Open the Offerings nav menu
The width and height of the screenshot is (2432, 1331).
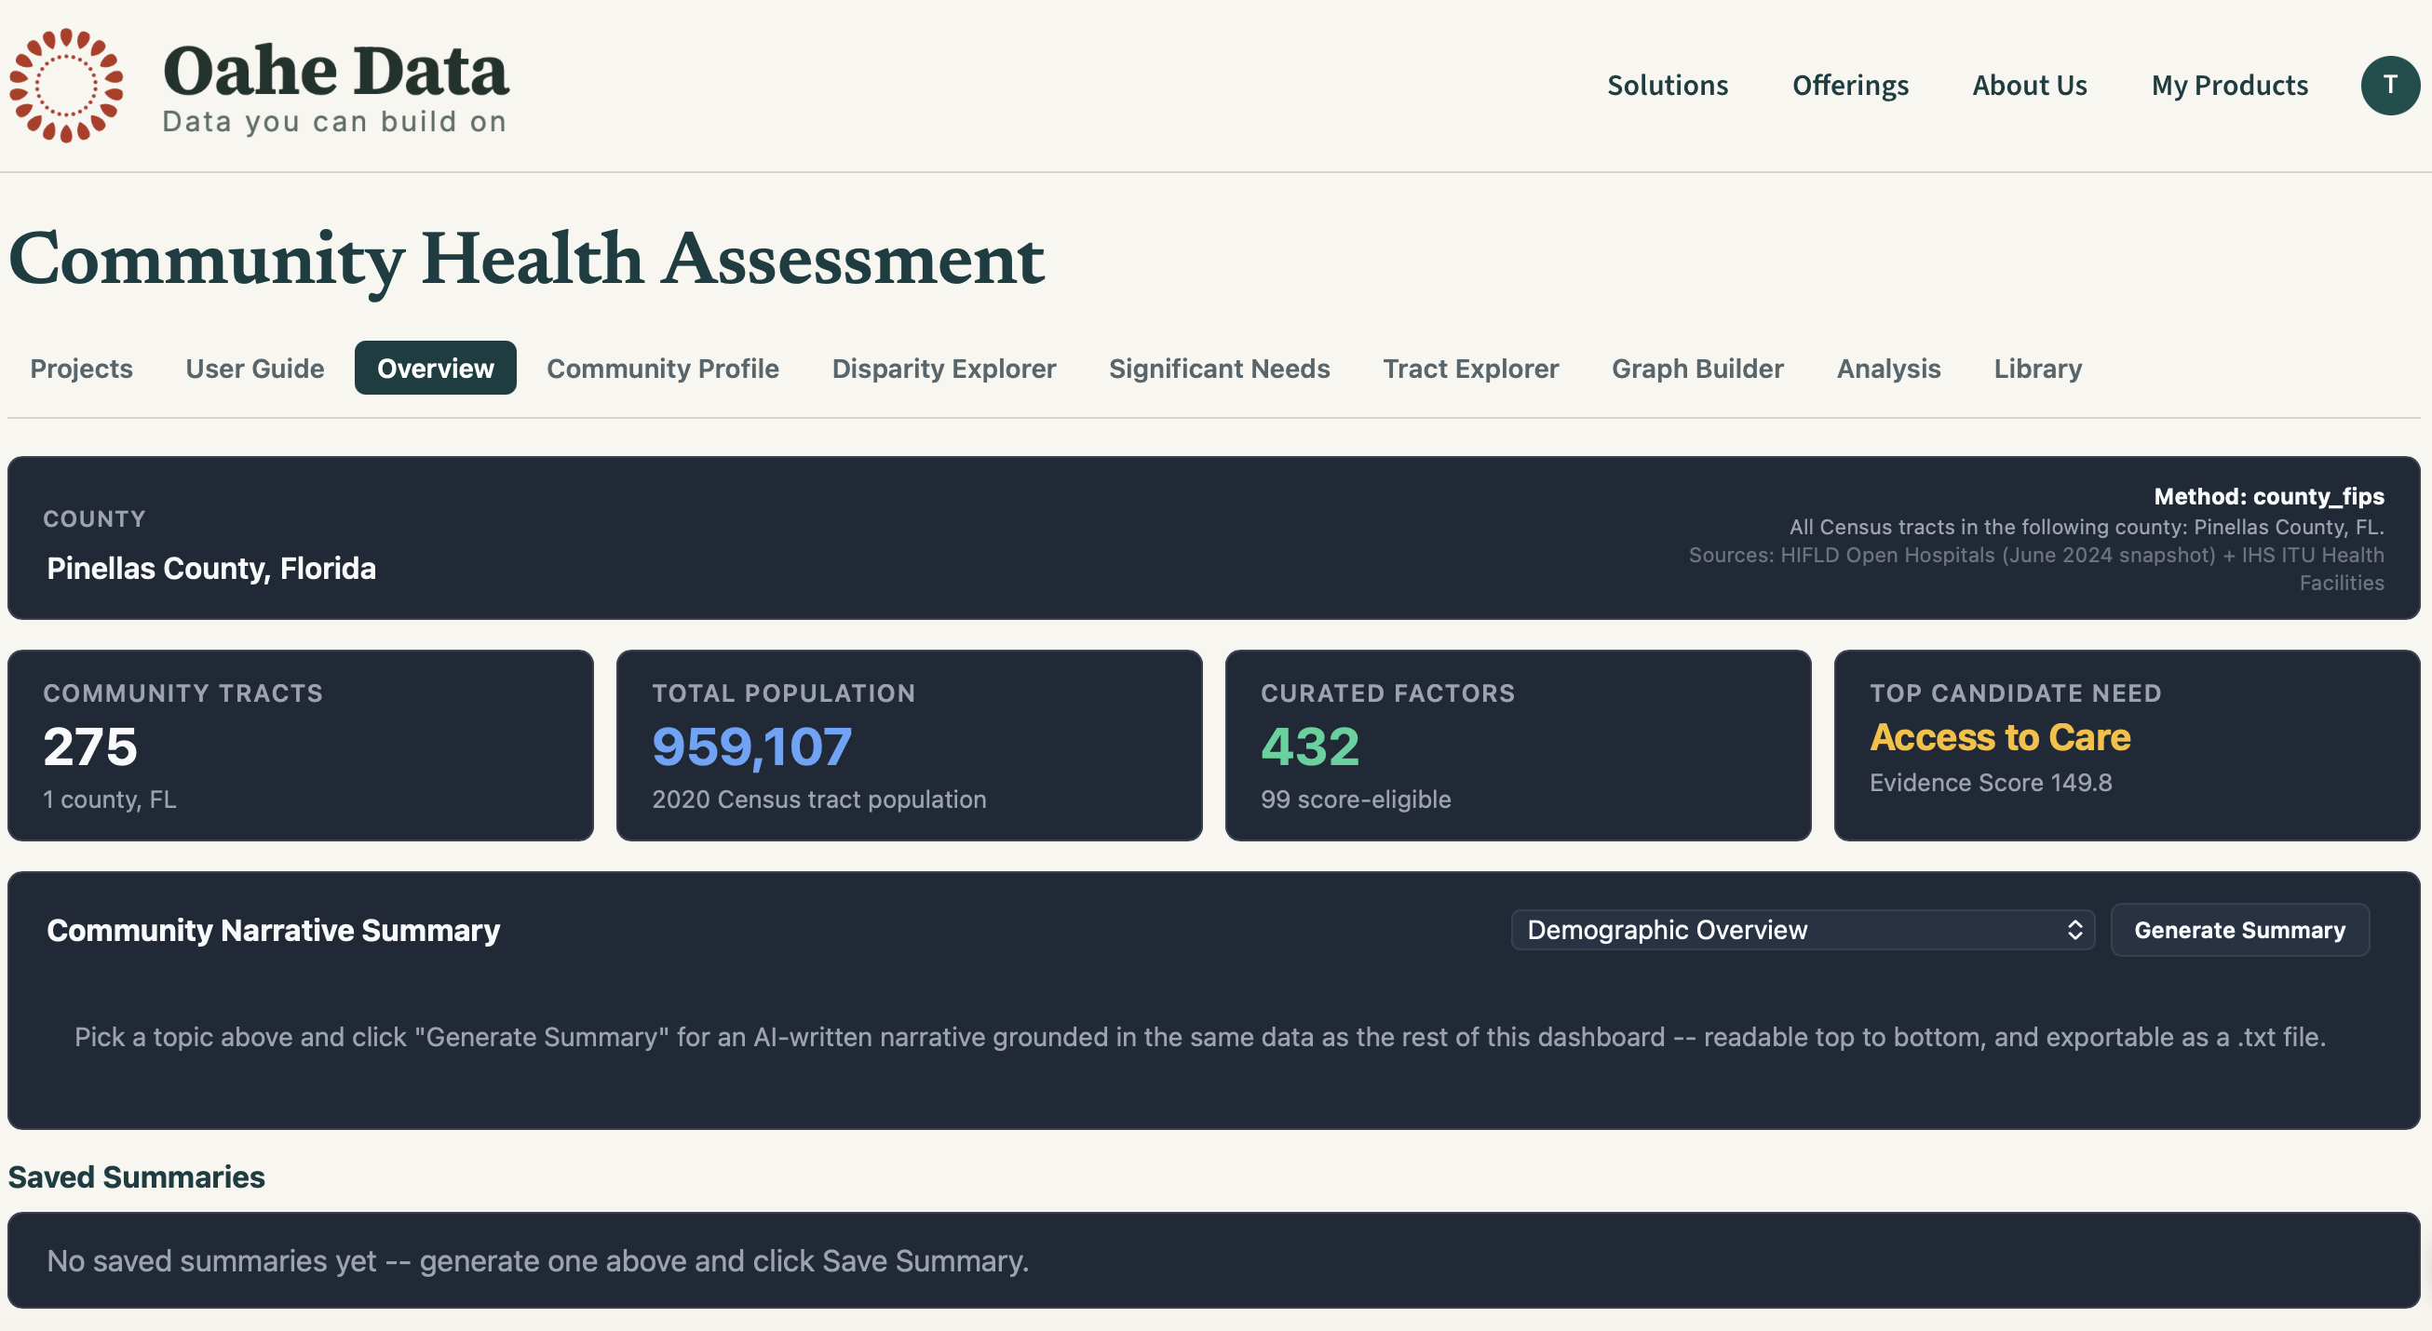tap(1849, 85)
